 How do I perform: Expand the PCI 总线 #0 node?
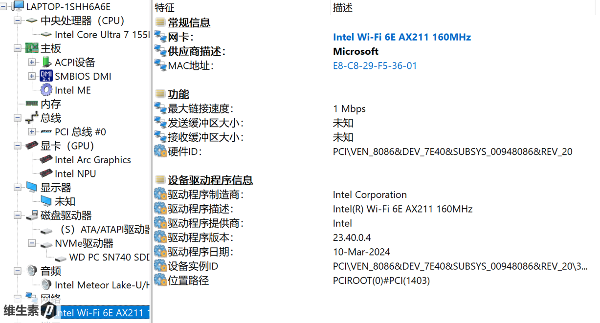[32, 132]
